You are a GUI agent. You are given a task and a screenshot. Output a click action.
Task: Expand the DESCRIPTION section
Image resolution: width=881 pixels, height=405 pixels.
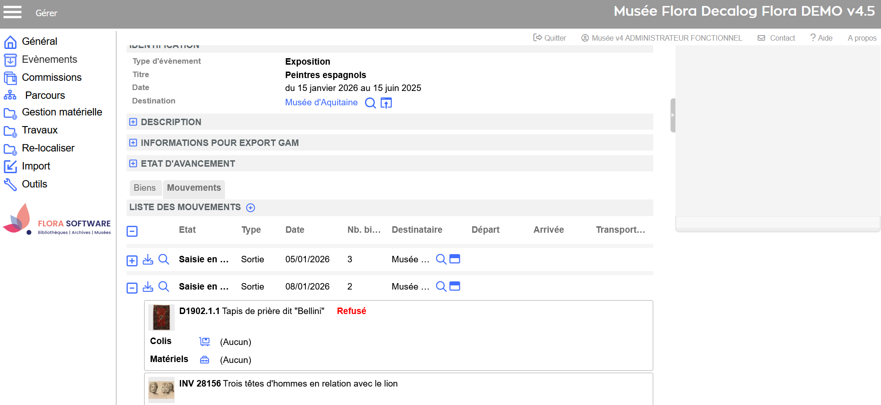(x=133, y=122)
